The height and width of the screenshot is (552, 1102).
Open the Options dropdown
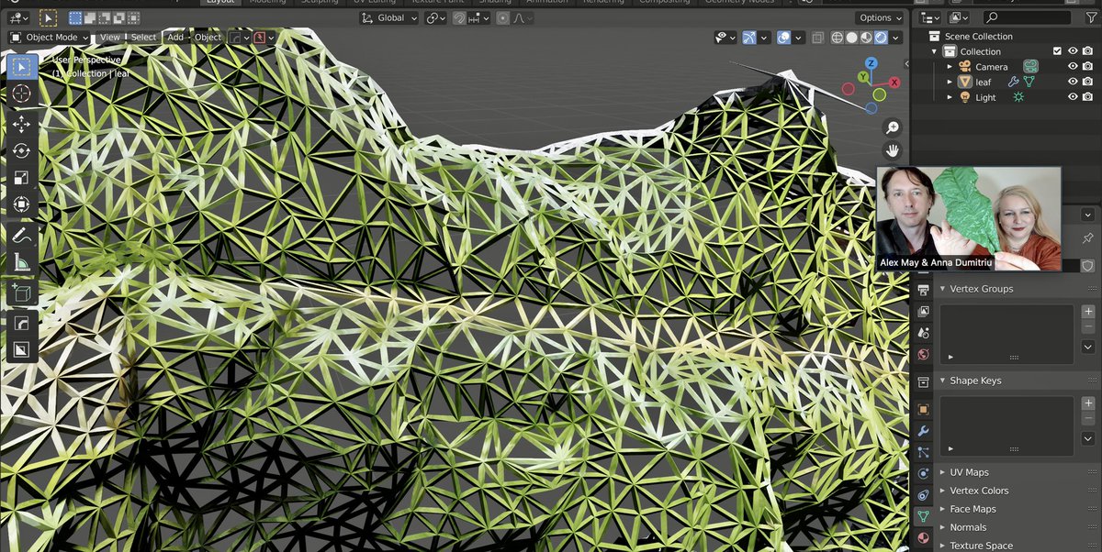click(880, 17)
